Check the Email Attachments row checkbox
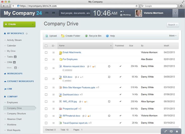This screenshot has width=185, height=134. pos(46,52)
